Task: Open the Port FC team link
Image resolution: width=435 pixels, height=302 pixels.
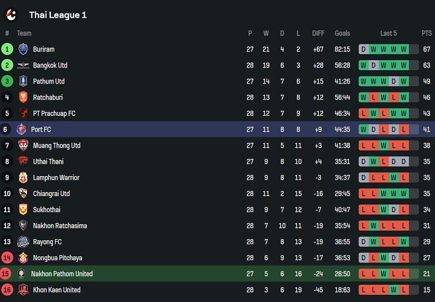Action: tap(41, 129)
